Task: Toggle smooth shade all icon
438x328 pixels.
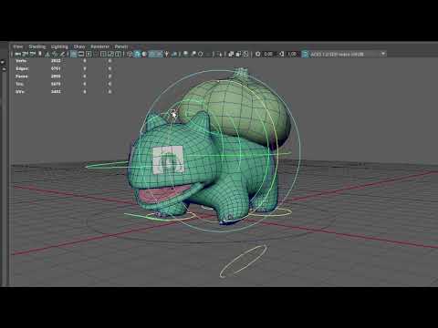Action: tap(137, 54)
